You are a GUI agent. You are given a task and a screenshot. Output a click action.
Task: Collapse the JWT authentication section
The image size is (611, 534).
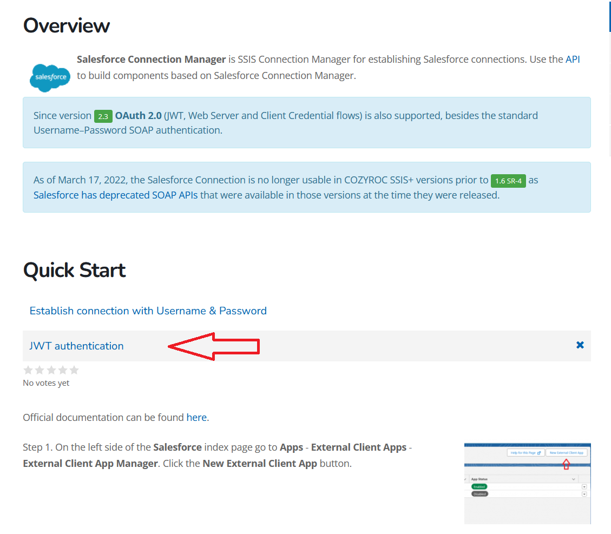[76, 346]
